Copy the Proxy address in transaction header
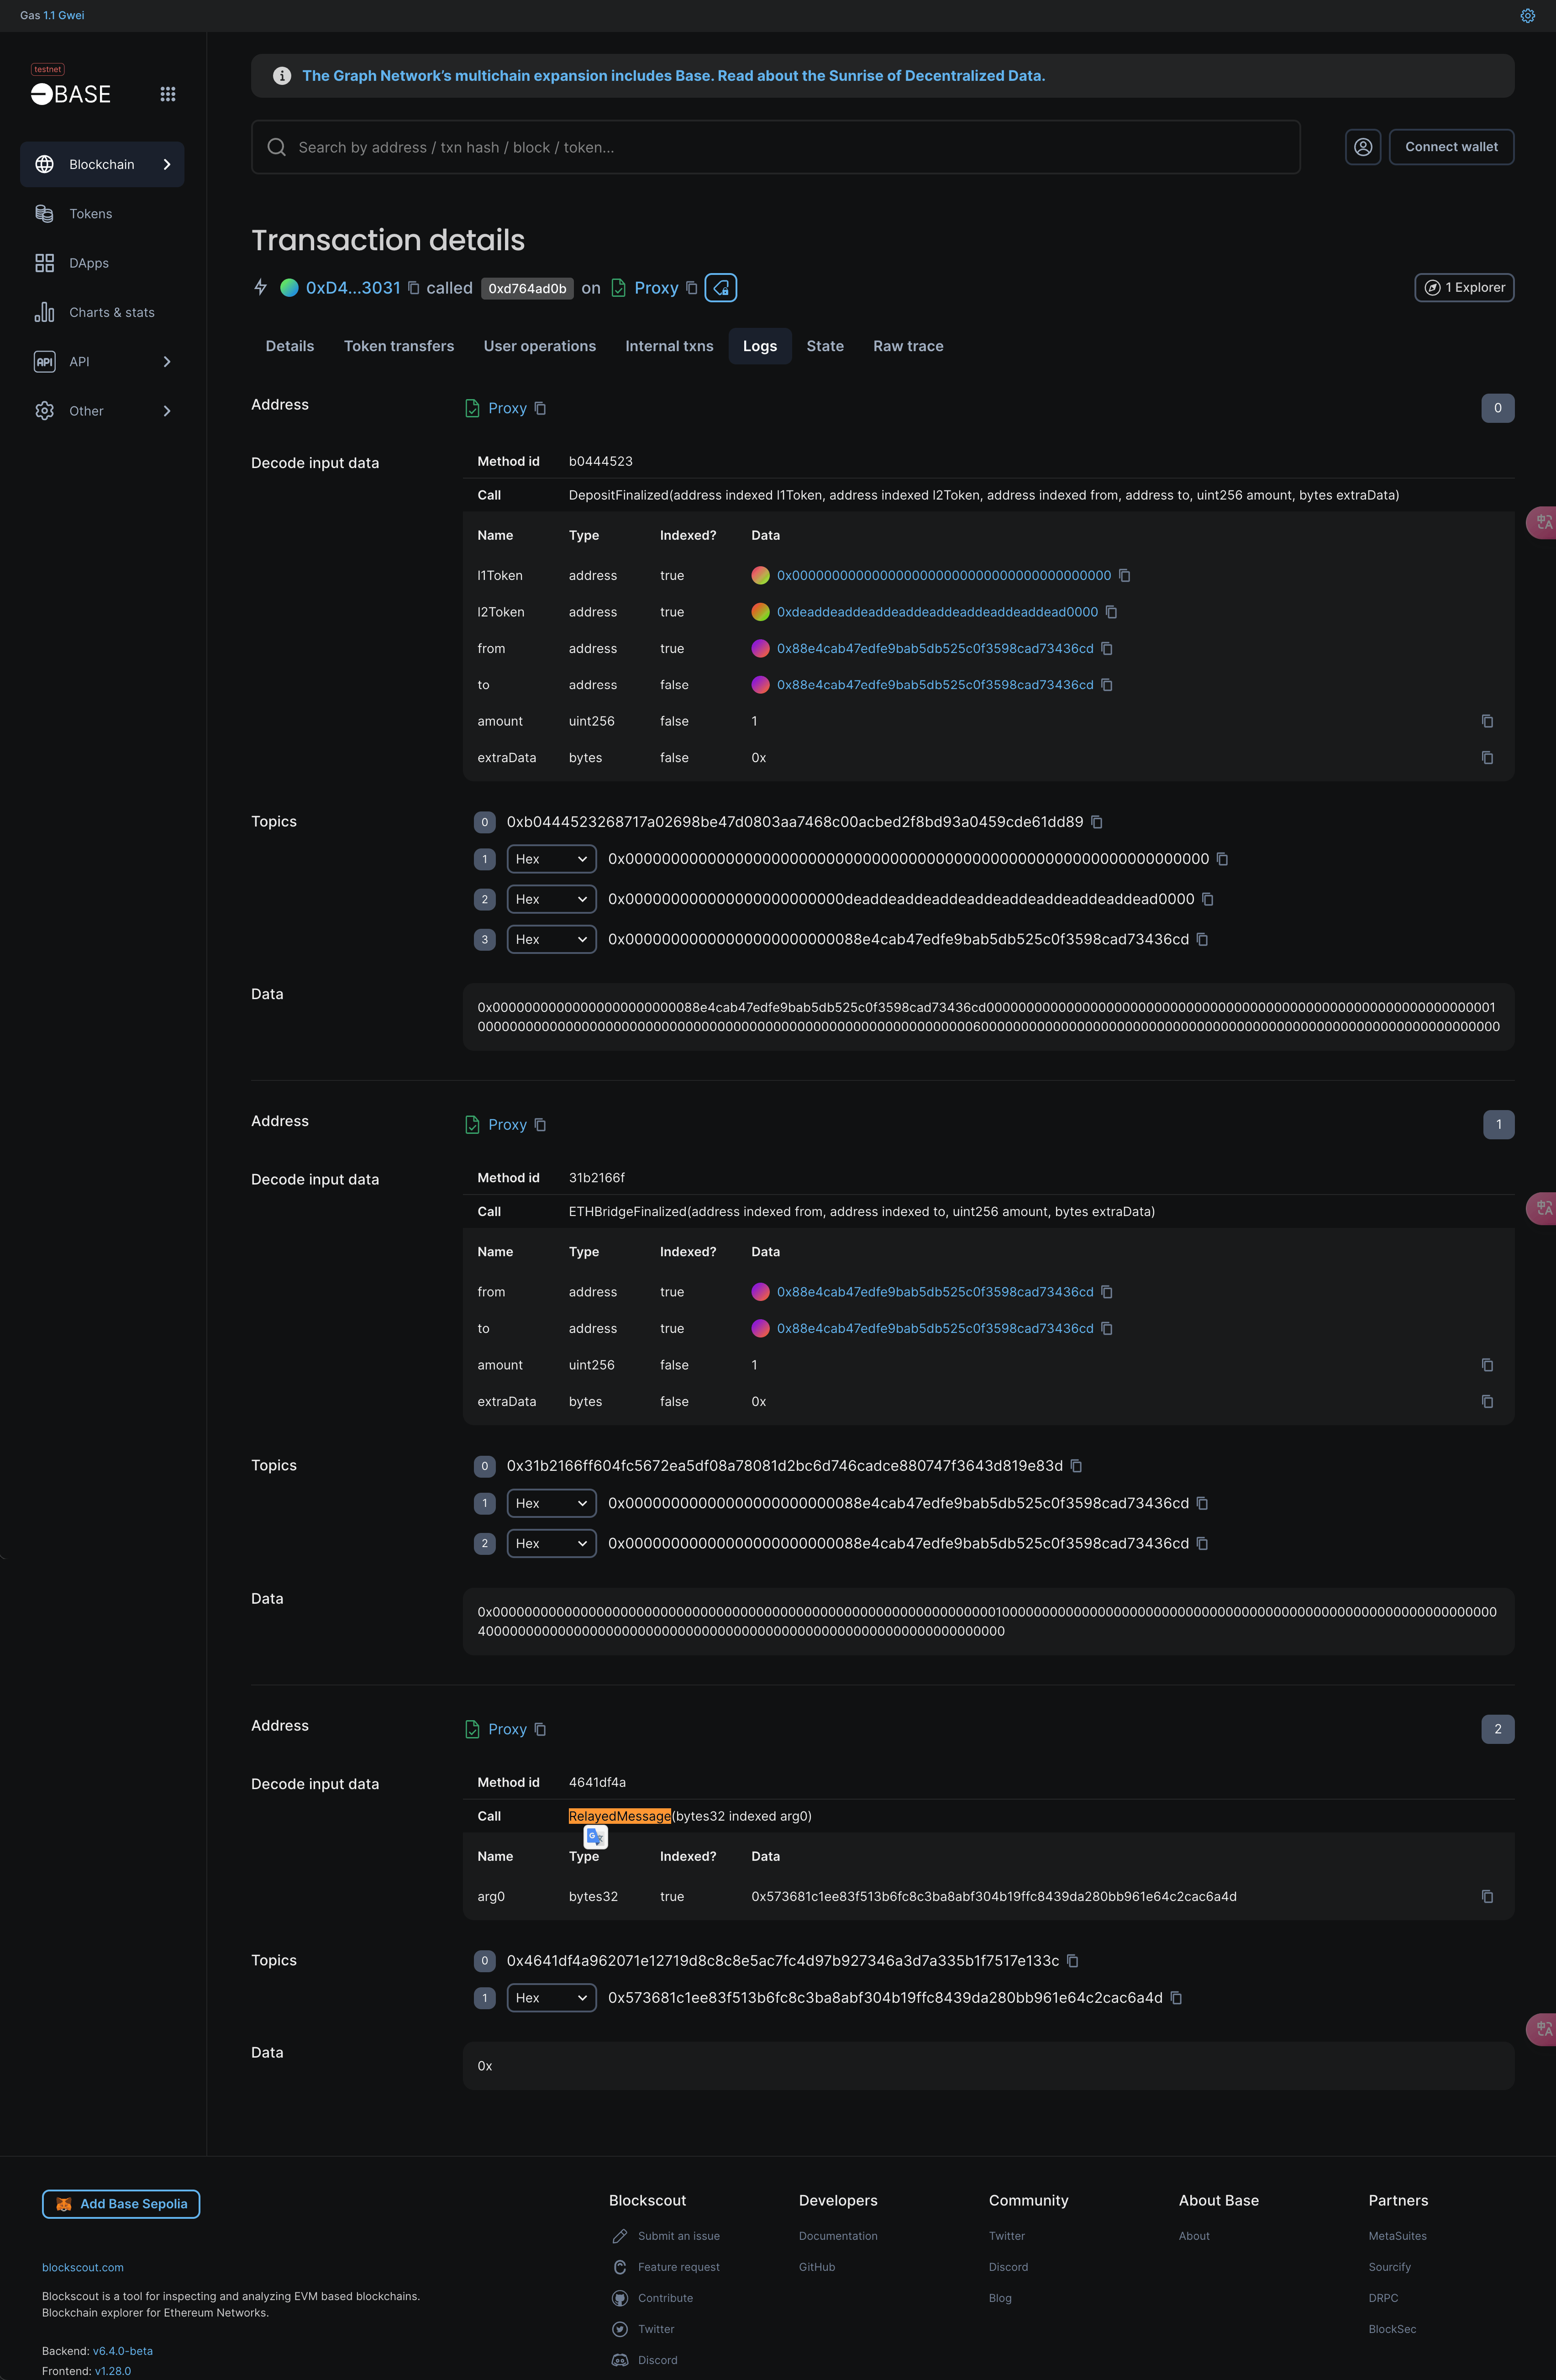Viewport: 1556px width, 2380px height. click(x=692, y=288)
